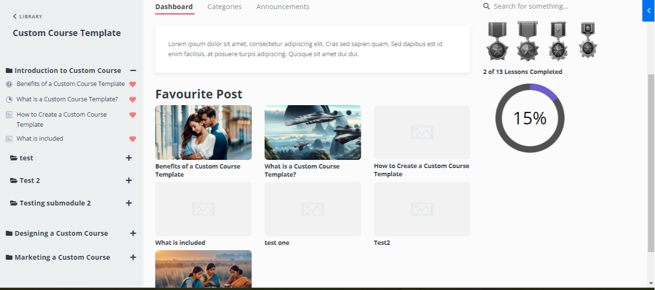
Task: Collapse the Introduction to Custom Course module
Action: coord(133,70)
